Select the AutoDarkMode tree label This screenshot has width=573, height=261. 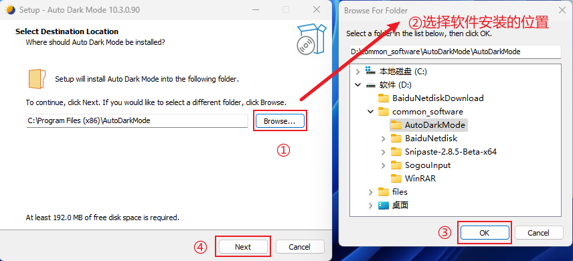click(435, 125)
